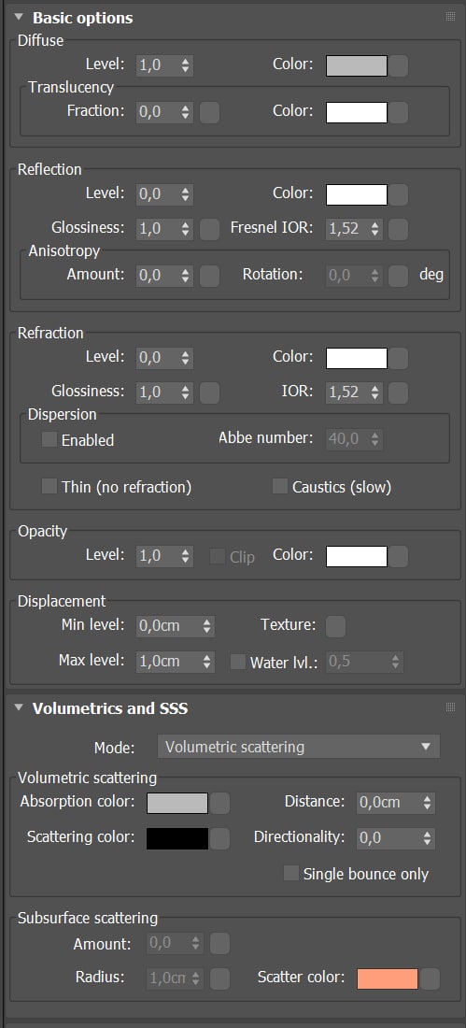This screenshot has width=466, height=1028.
Task: Click the grip handle icon of Basic options rollout
Action: click(450, 17)
